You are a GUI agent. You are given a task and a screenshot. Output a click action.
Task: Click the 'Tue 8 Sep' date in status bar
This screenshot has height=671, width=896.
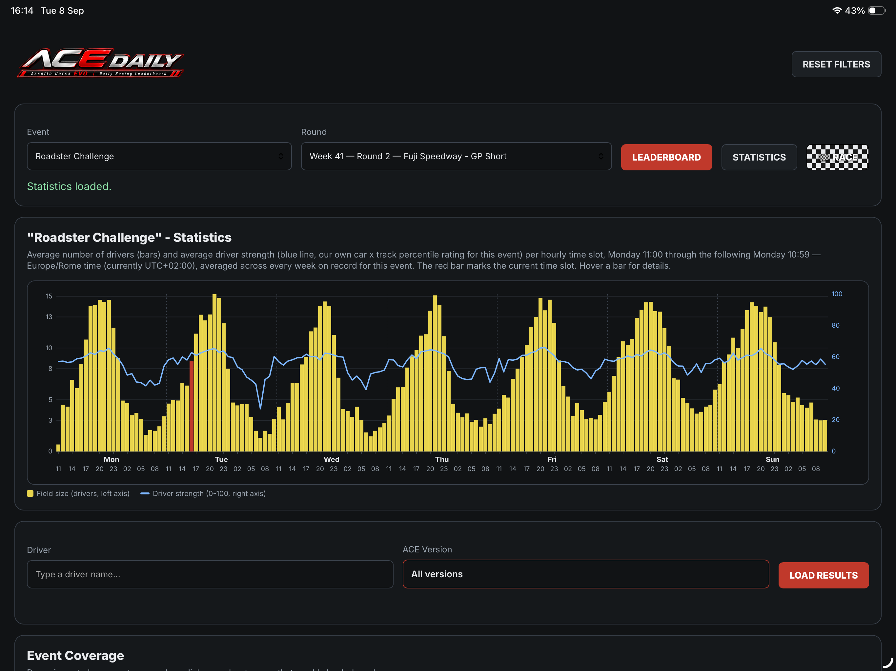[x=62, y=10]
